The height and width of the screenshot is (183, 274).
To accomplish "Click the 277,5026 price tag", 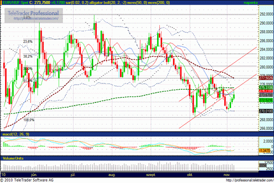I will (266, 78).
